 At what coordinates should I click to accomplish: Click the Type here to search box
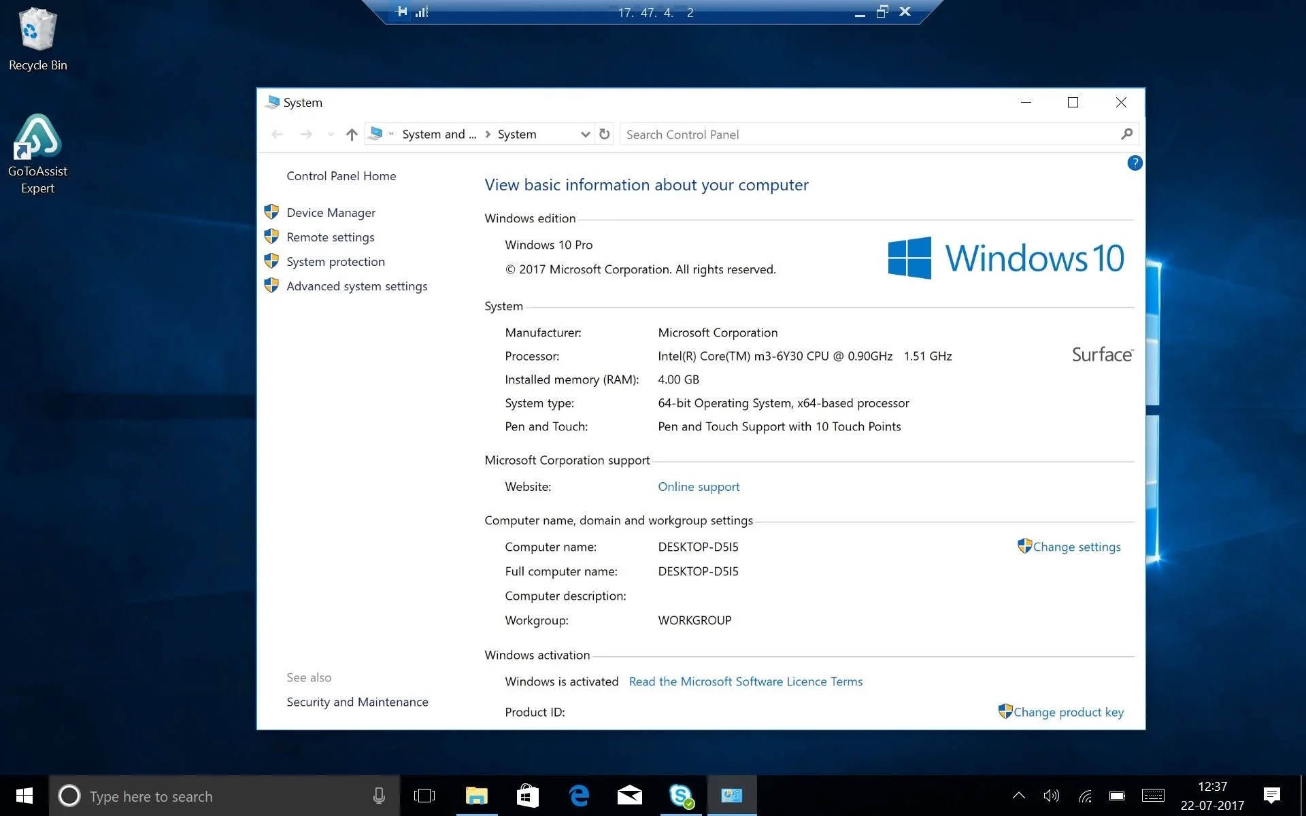[x=224, y=796]
